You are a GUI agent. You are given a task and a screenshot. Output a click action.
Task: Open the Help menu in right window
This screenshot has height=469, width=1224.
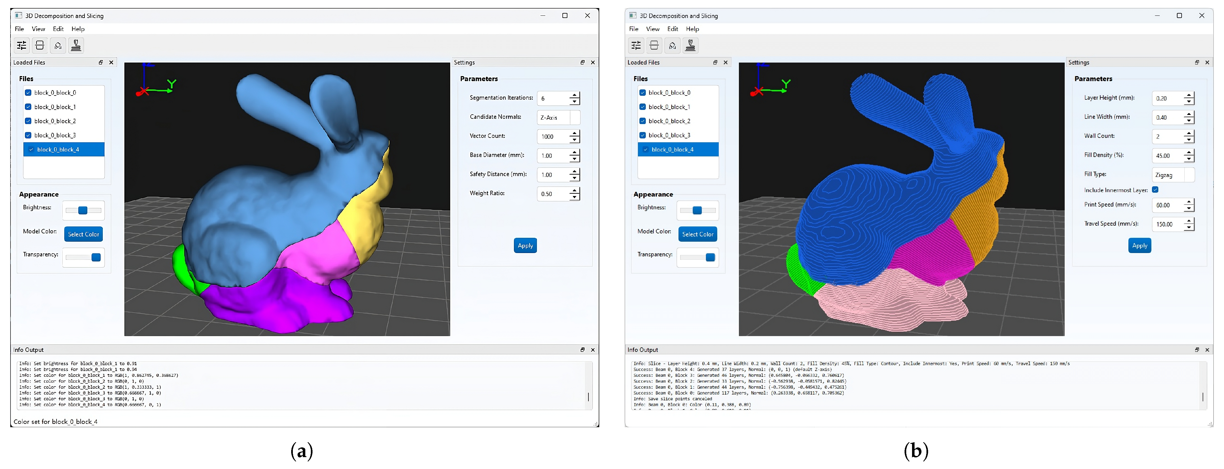692,29
